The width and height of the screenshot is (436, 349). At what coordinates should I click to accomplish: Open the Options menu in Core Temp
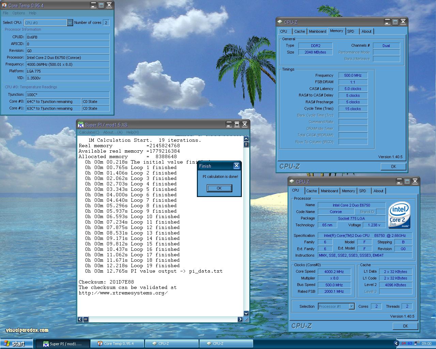[19, 13]
